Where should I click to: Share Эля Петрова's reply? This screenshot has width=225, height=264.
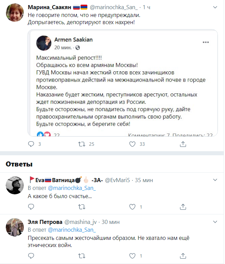(183, 256)
